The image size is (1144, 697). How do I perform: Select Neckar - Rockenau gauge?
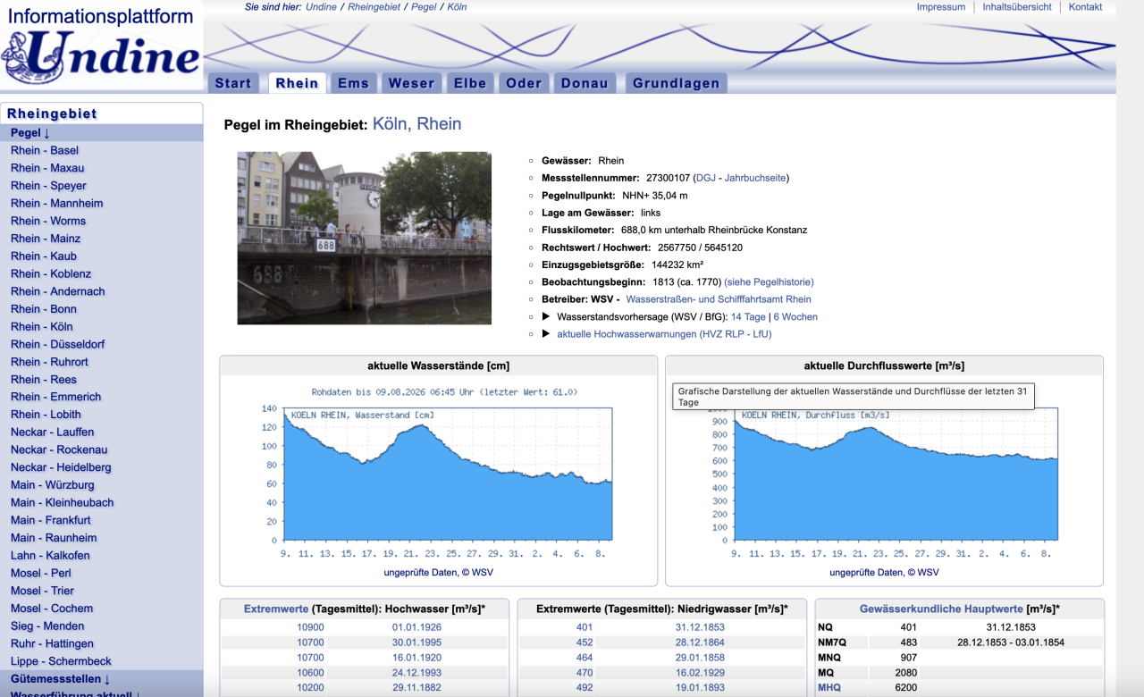tap(59, 449)
